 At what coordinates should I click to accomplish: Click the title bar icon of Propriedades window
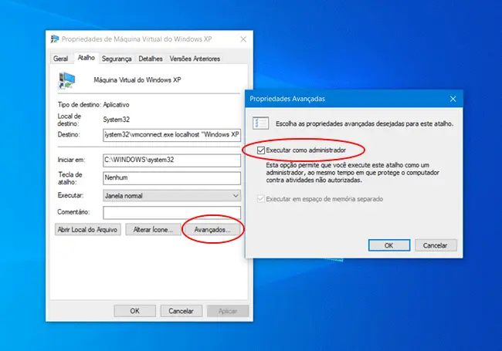click(x=55, y=39)
